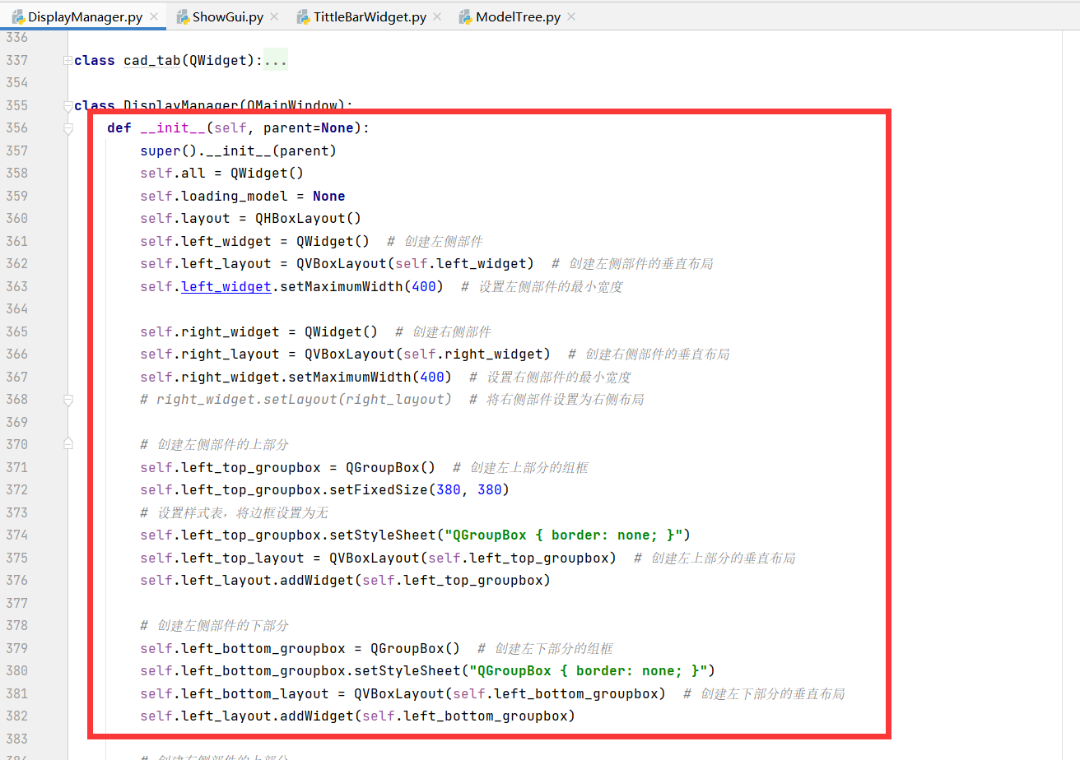Collapse the __init__ method fold marker
Viewport: 1080px width, 760px height.
[x=67, y=128]
